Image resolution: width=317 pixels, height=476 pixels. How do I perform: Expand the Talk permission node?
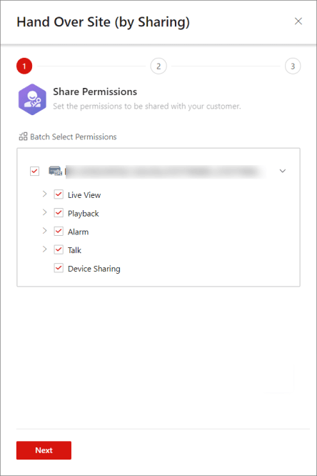(x=44, y=249)
